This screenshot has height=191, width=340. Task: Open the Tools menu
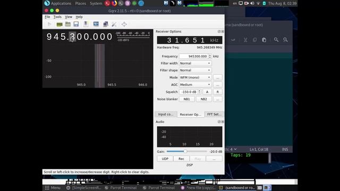pyautogui.click(x=57, y=17)
